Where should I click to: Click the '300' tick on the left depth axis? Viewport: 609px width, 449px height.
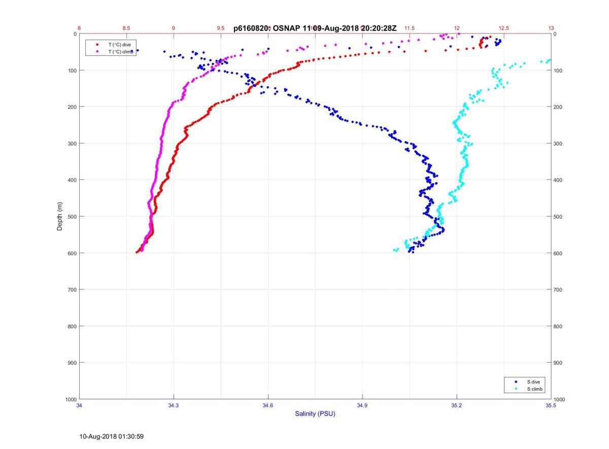click(x=72, y=144)
